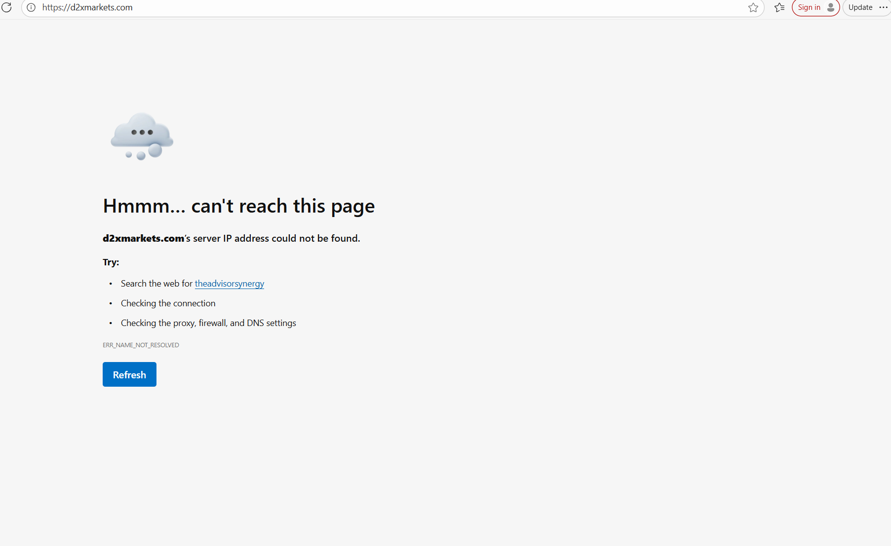Click the proxy, firewall, and DNS suggestion
This screenshot has height=546, width=891.
point(208,323)
